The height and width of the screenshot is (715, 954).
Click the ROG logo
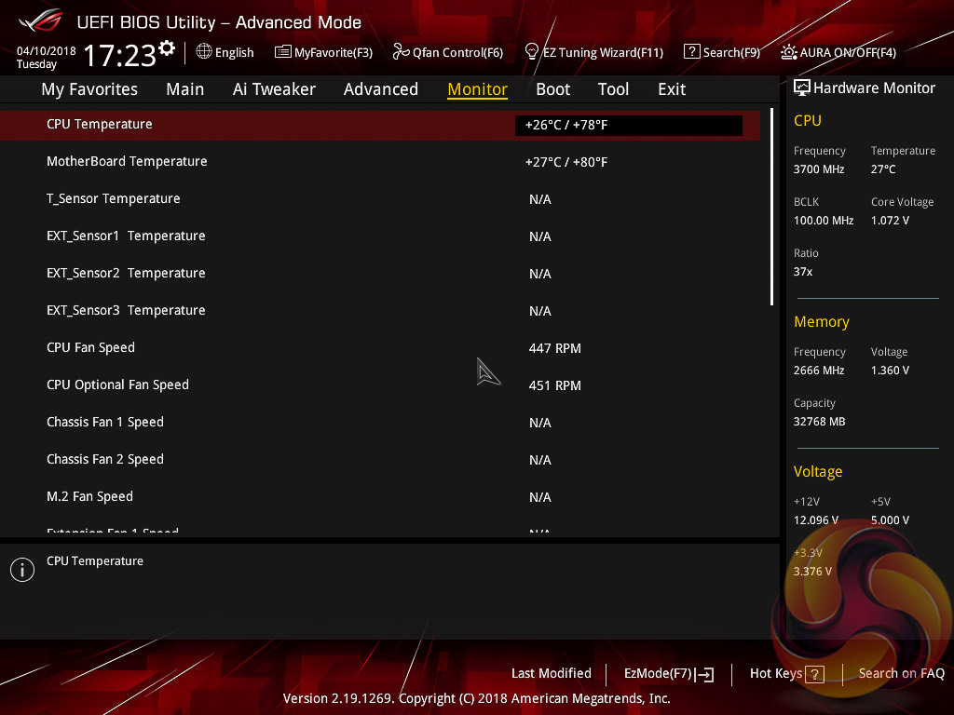[41, 20]
